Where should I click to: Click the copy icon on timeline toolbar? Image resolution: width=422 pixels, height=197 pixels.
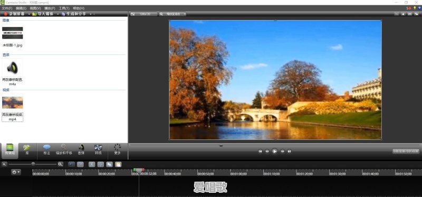[109, 164]
